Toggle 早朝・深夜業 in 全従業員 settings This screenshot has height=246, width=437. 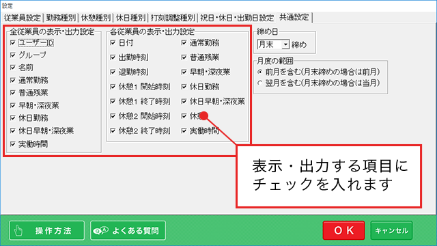tap(13, 105)
